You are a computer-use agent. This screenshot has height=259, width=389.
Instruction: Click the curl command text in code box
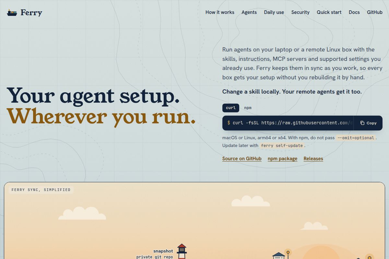(x=290, y=123)
